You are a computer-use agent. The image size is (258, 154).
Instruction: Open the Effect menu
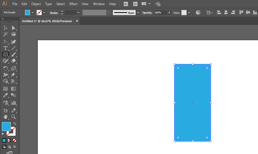pos(73,4)
